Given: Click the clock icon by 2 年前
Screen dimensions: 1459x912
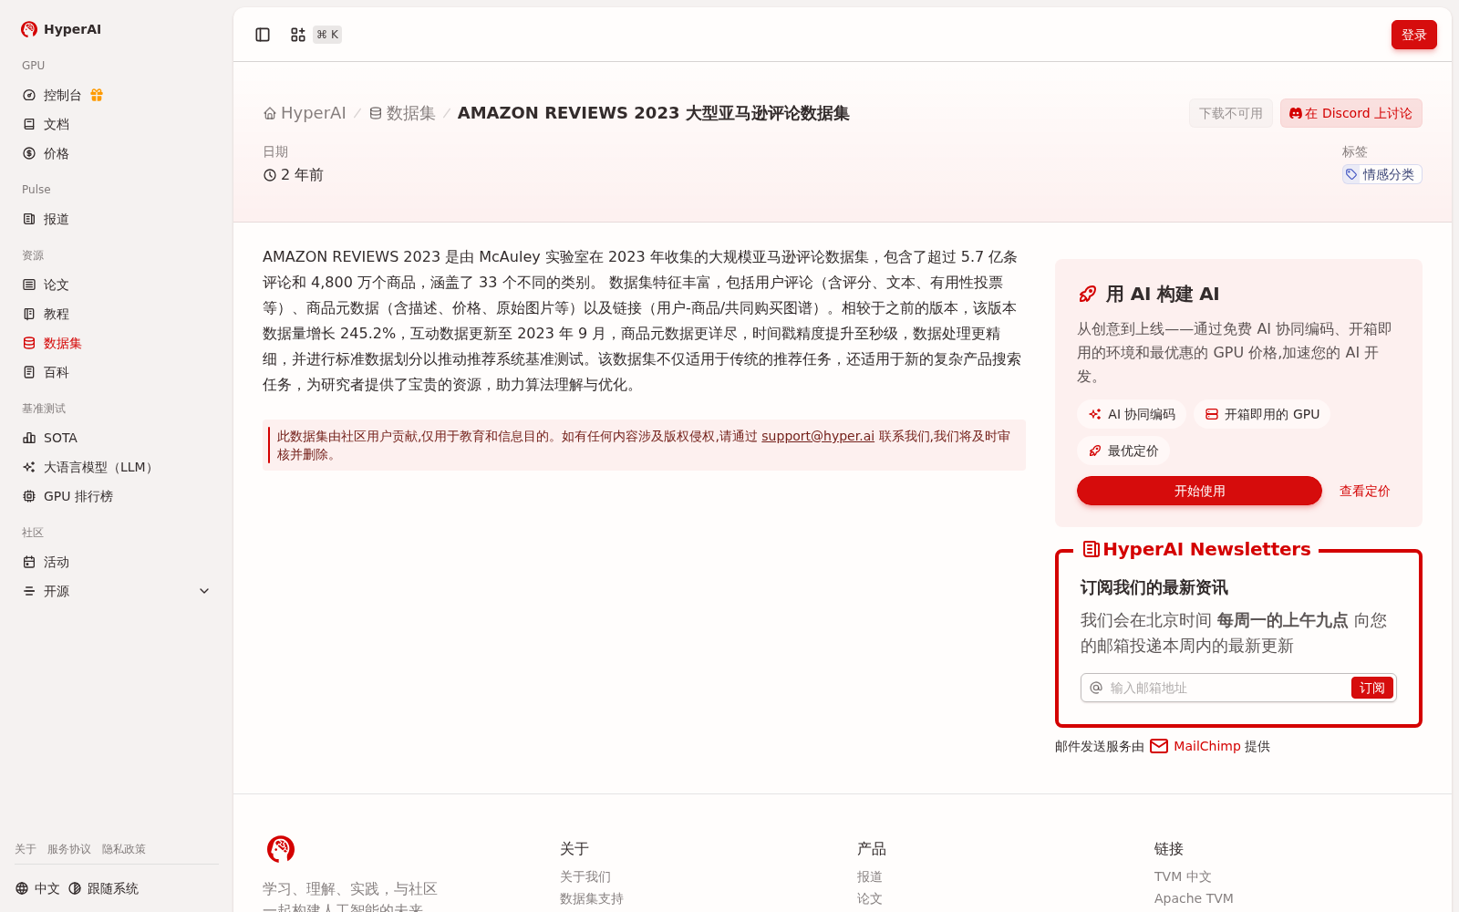Looking at the screenshot, I should 270,175.
